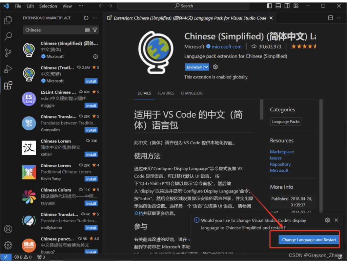347x261 pixels.
Task: Refresh the extensions marketplace list
Action: (86, 18)
